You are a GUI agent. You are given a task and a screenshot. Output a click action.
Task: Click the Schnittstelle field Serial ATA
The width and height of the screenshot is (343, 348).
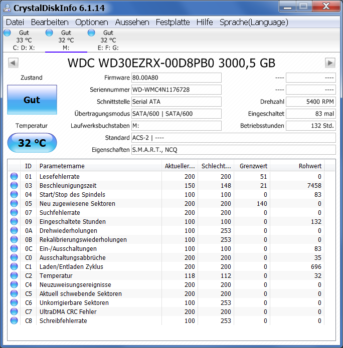coord(177,102)
